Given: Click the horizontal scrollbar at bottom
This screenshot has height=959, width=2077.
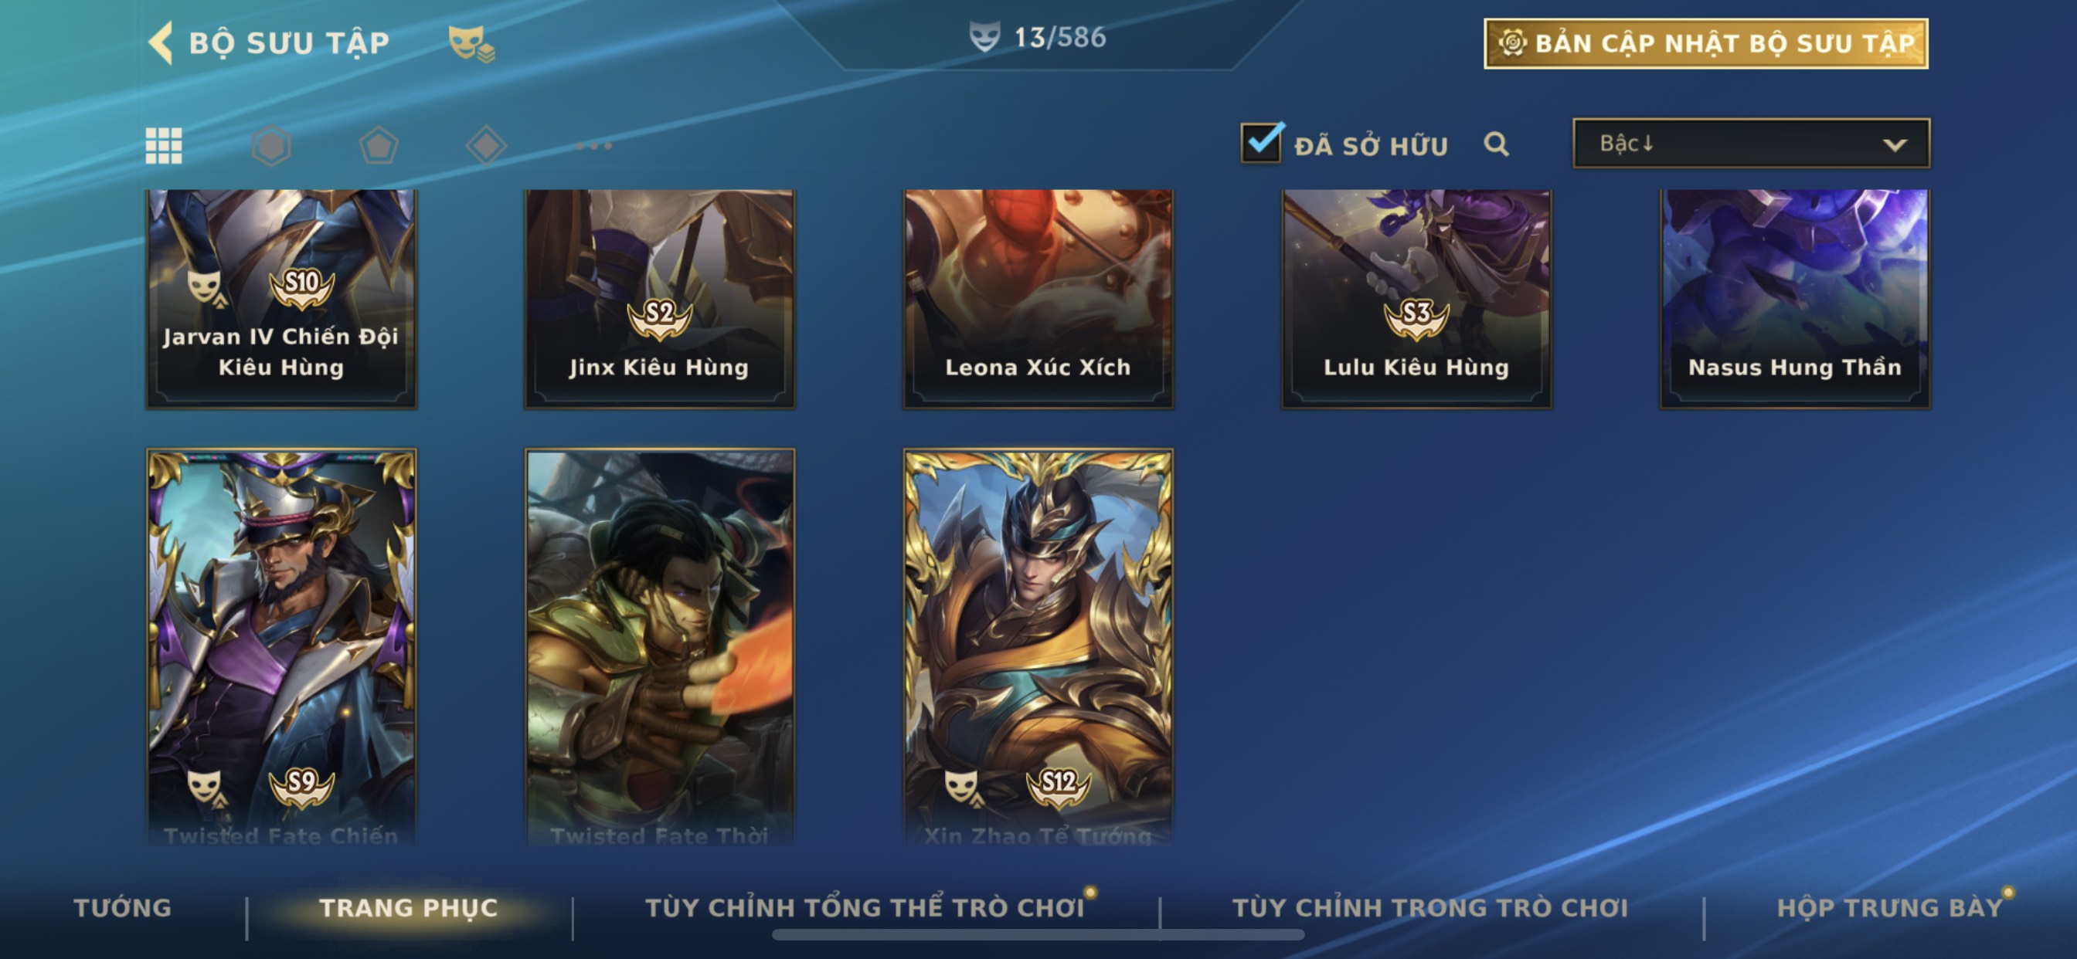Looking at the screenshot, I should 1038,934.
